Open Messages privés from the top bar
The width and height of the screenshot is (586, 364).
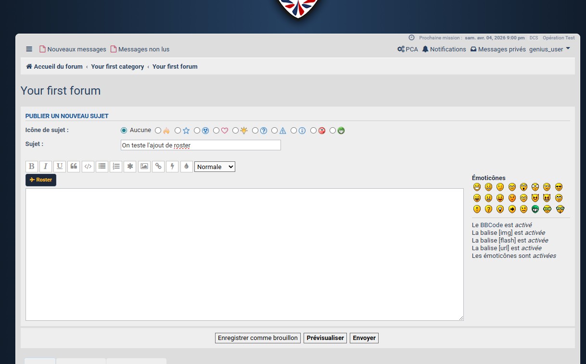click(498, 49)
